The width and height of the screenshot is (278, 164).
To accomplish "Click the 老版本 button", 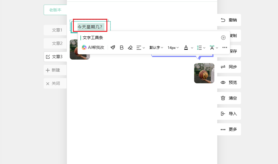I will coord(55,10).
